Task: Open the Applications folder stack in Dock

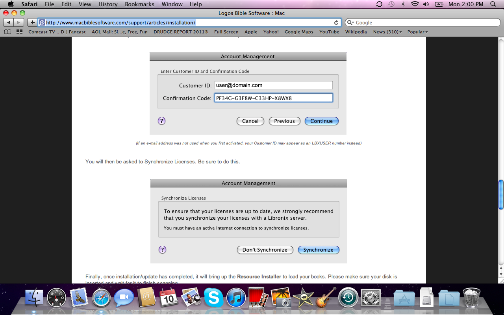Action: 404,298
